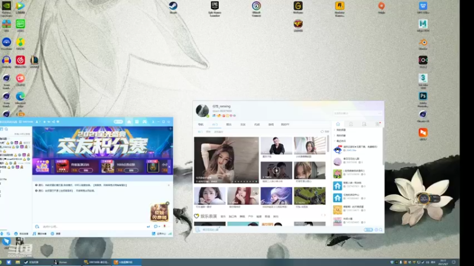Select the 娱乐 tab in YY window
This screenshot has width=474, height=266.
pyautogui.click(x=229, y=125)
